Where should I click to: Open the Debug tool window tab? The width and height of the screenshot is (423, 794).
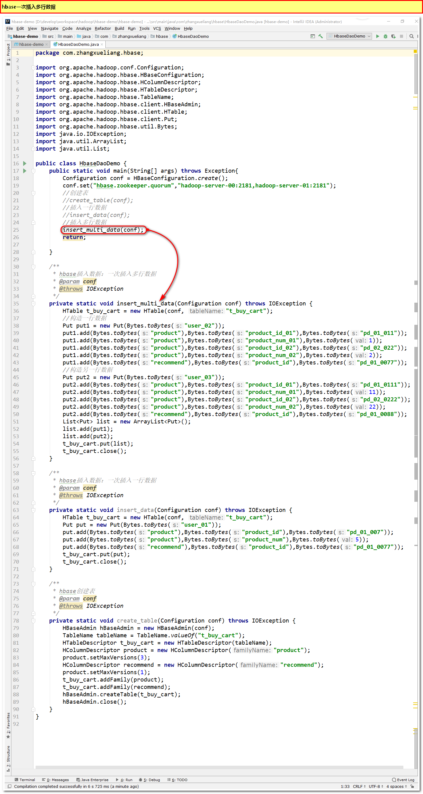[x=149, y=780]
